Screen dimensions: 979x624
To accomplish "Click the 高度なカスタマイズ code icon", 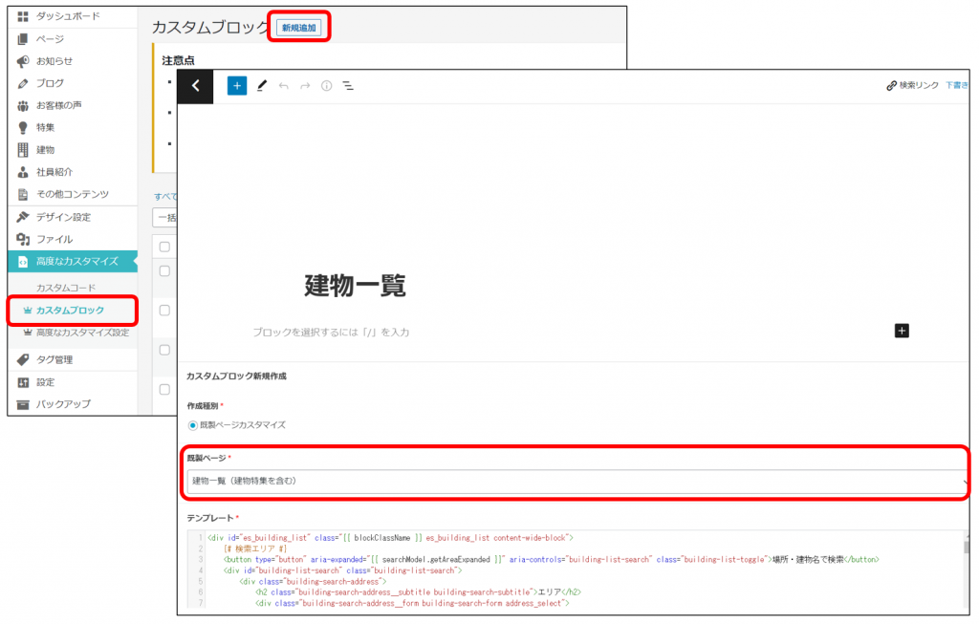I will click(23, 262).
